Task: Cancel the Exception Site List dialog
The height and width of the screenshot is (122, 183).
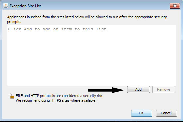Action: [166, 113]
